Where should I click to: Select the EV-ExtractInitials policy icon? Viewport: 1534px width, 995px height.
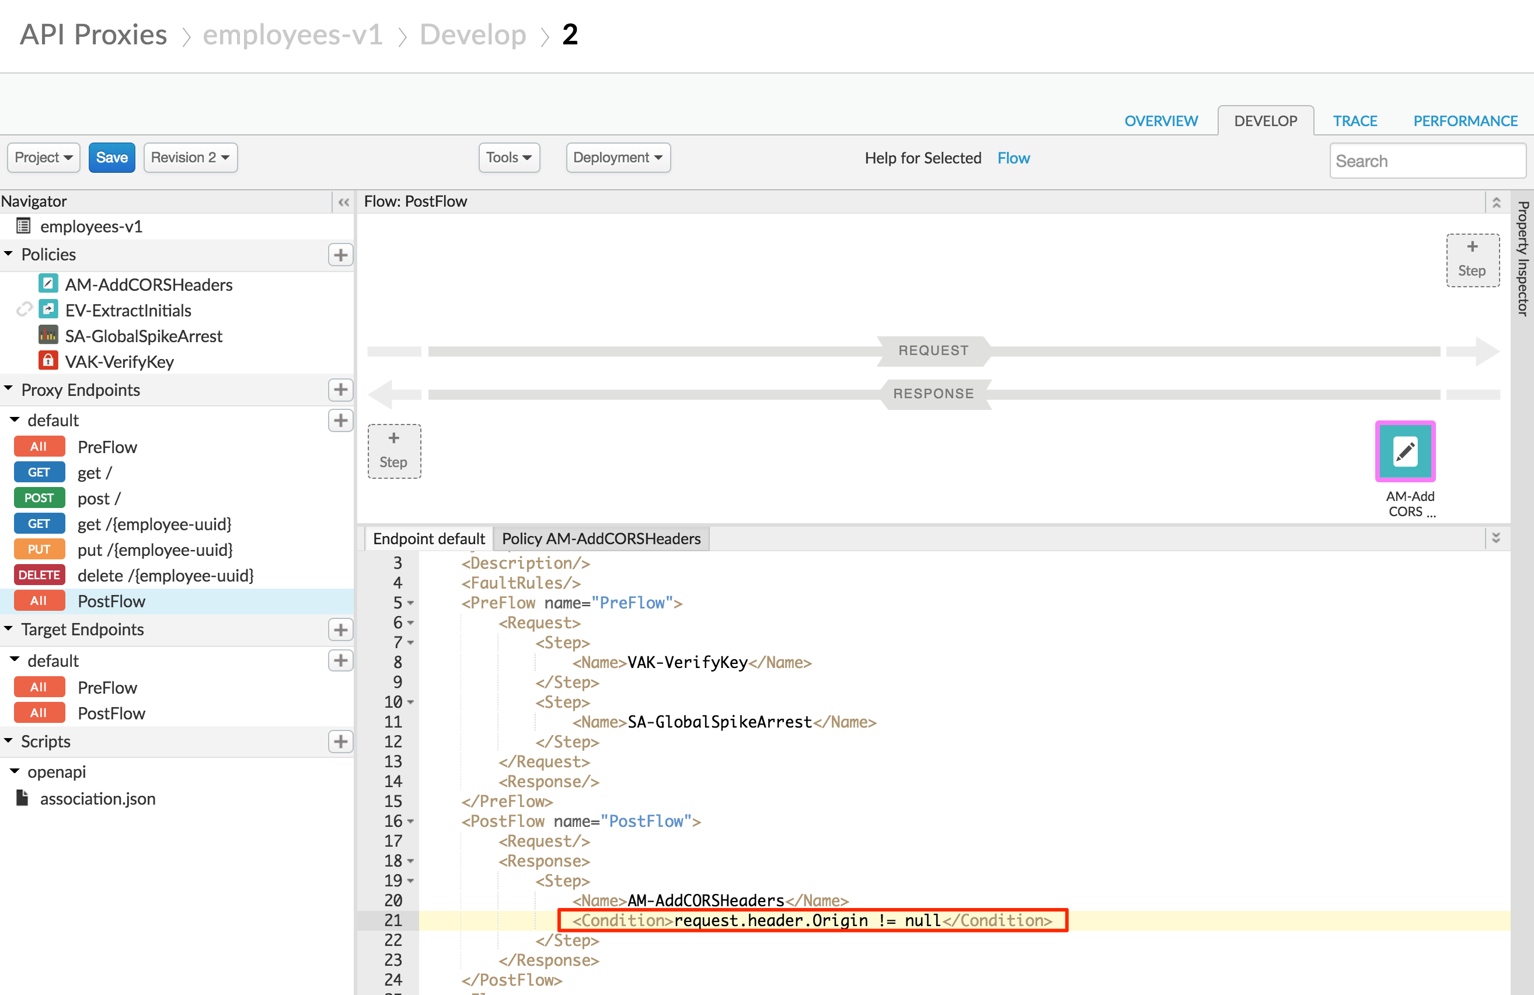48,309
